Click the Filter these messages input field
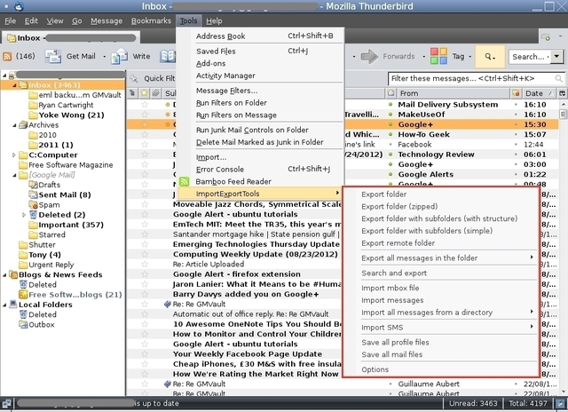Screen dimensions: 568x412 pos(477,79)
